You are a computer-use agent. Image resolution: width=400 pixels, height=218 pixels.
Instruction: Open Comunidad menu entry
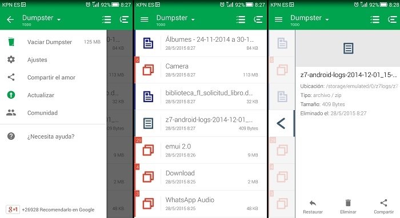[53, 113]
